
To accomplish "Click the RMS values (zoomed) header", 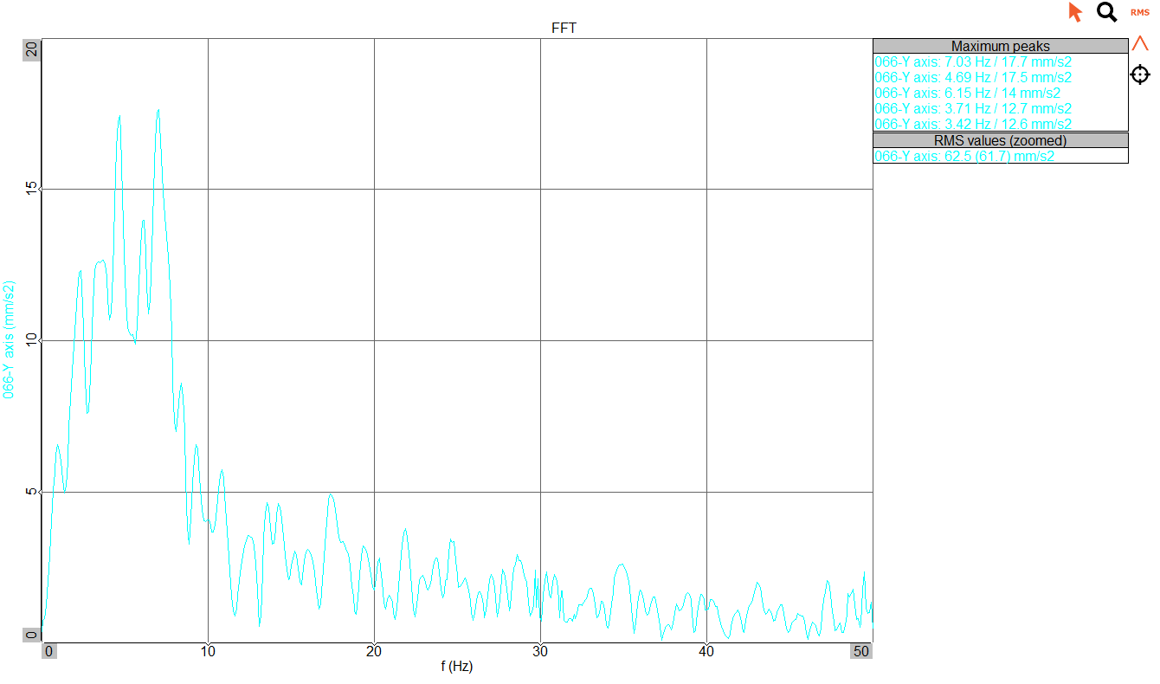I will coord(1000,140).
